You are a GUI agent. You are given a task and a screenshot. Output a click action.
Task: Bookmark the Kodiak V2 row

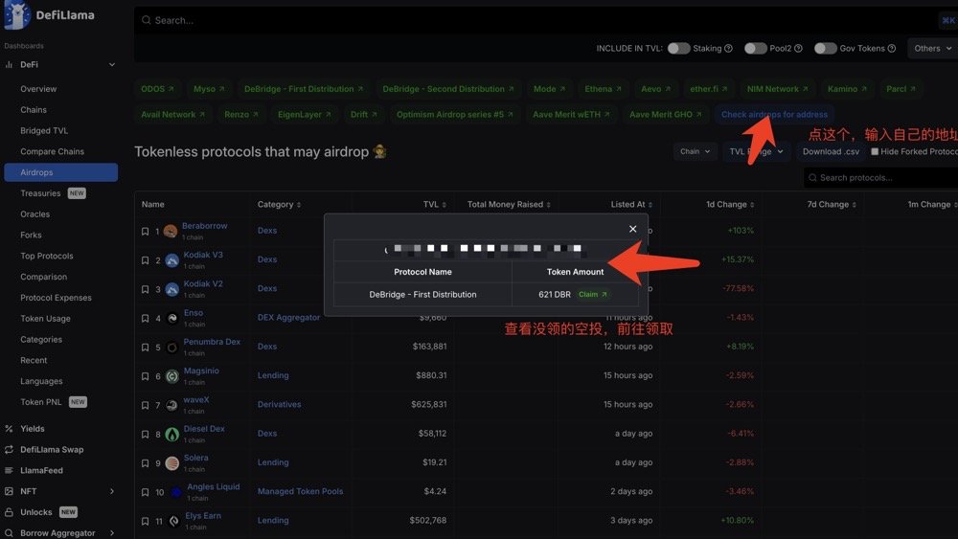[145, 289]
